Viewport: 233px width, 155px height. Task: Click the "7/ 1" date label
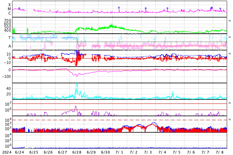pyautogui.click(x=119, y=152)
